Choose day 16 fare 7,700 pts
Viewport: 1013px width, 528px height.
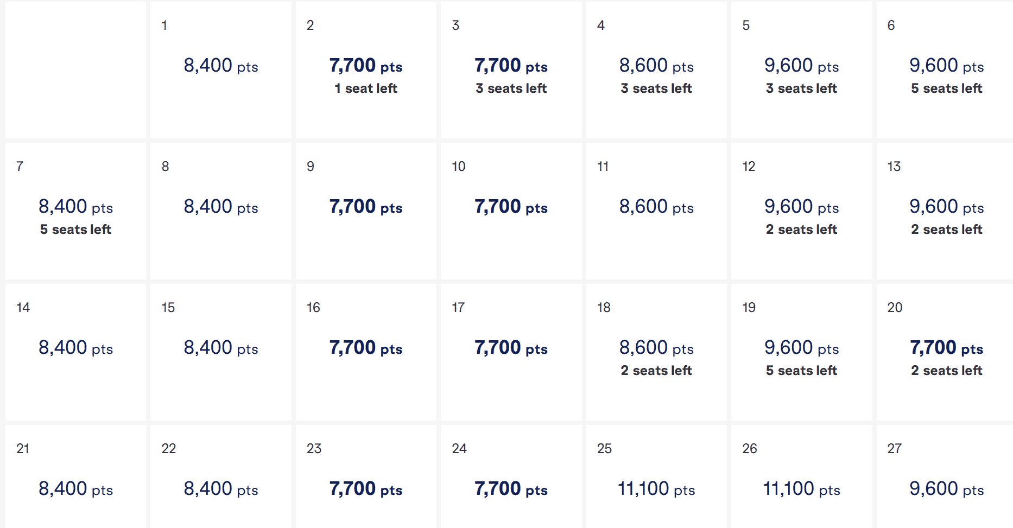(x=366, y=352)
